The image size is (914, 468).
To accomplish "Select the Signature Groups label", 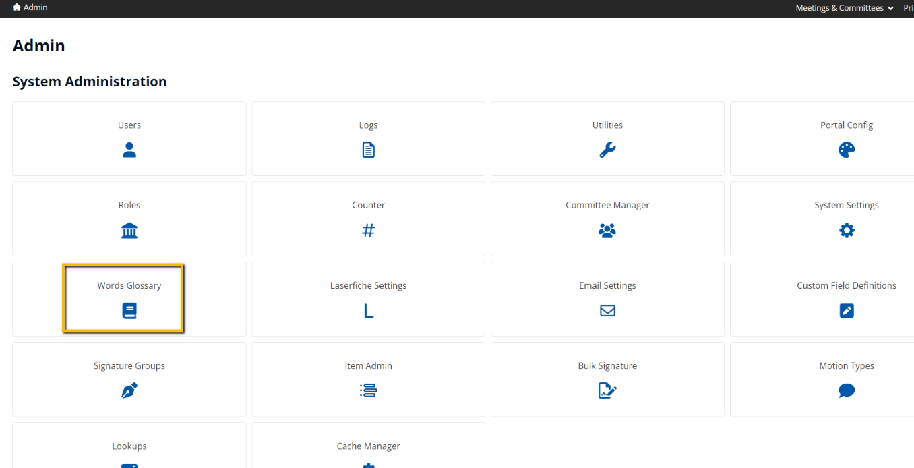I will pyautogui.click(x=129, y=365).
